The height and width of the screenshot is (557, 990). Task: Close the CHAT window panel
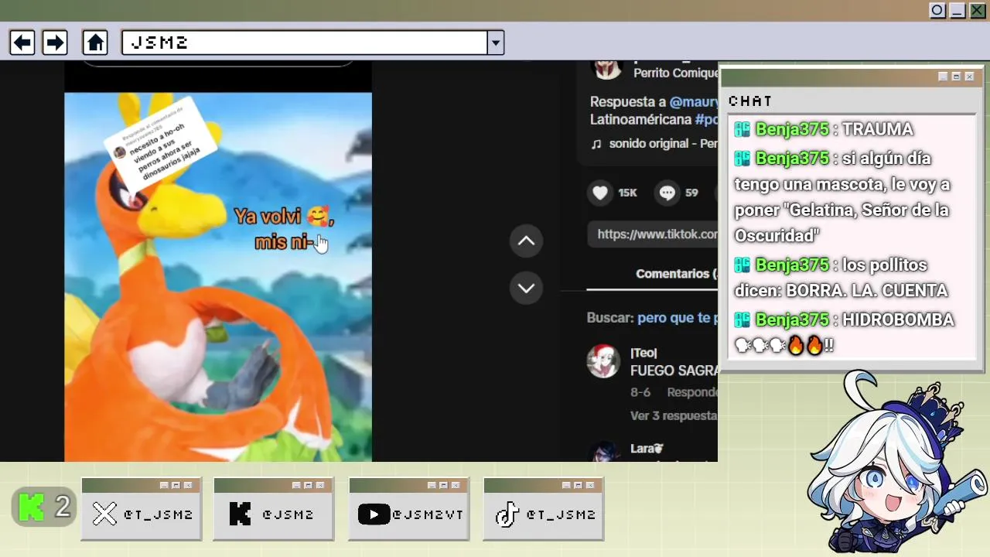(x=969, y=77)
